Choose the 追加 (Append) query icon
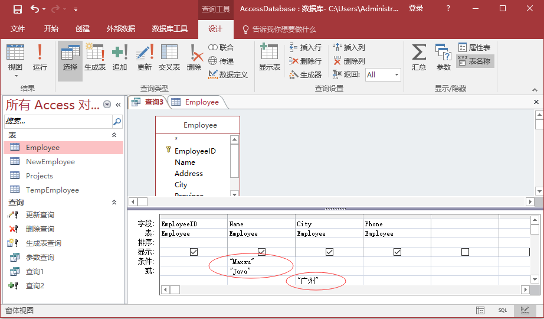 [x=120, y=58]
